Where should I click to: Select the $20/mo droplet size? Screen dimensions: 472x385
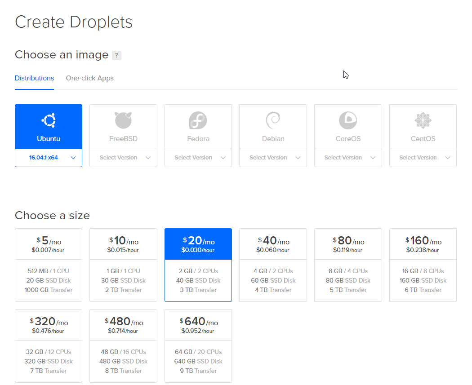coord(198,265)
